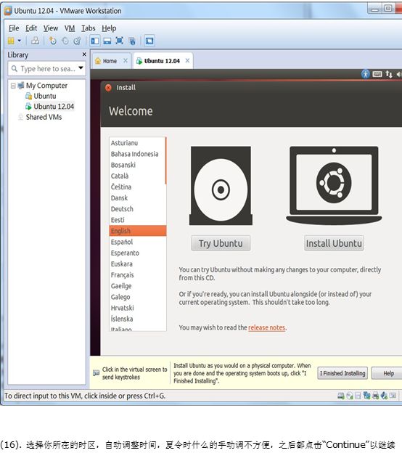Click the keyboard layout indicator icon

point(377,74)
